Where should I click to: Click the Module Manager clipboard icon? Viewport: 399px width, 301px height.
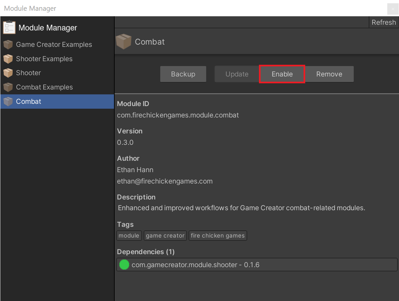pyautogui.click(x=9, y=27)
